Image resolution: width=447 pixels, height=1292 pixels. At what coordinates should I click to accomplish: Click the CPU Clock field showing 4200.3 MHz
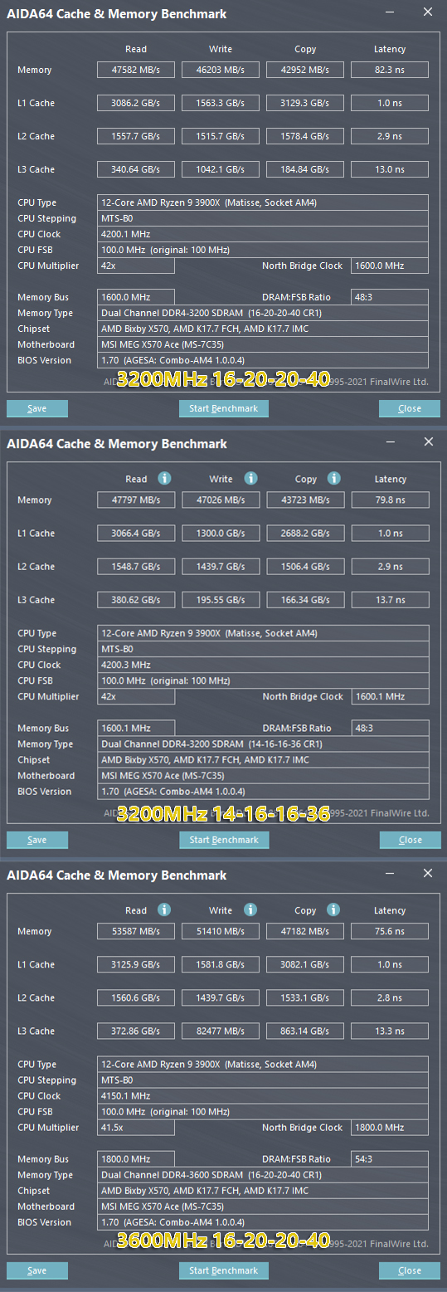point(263,665)
